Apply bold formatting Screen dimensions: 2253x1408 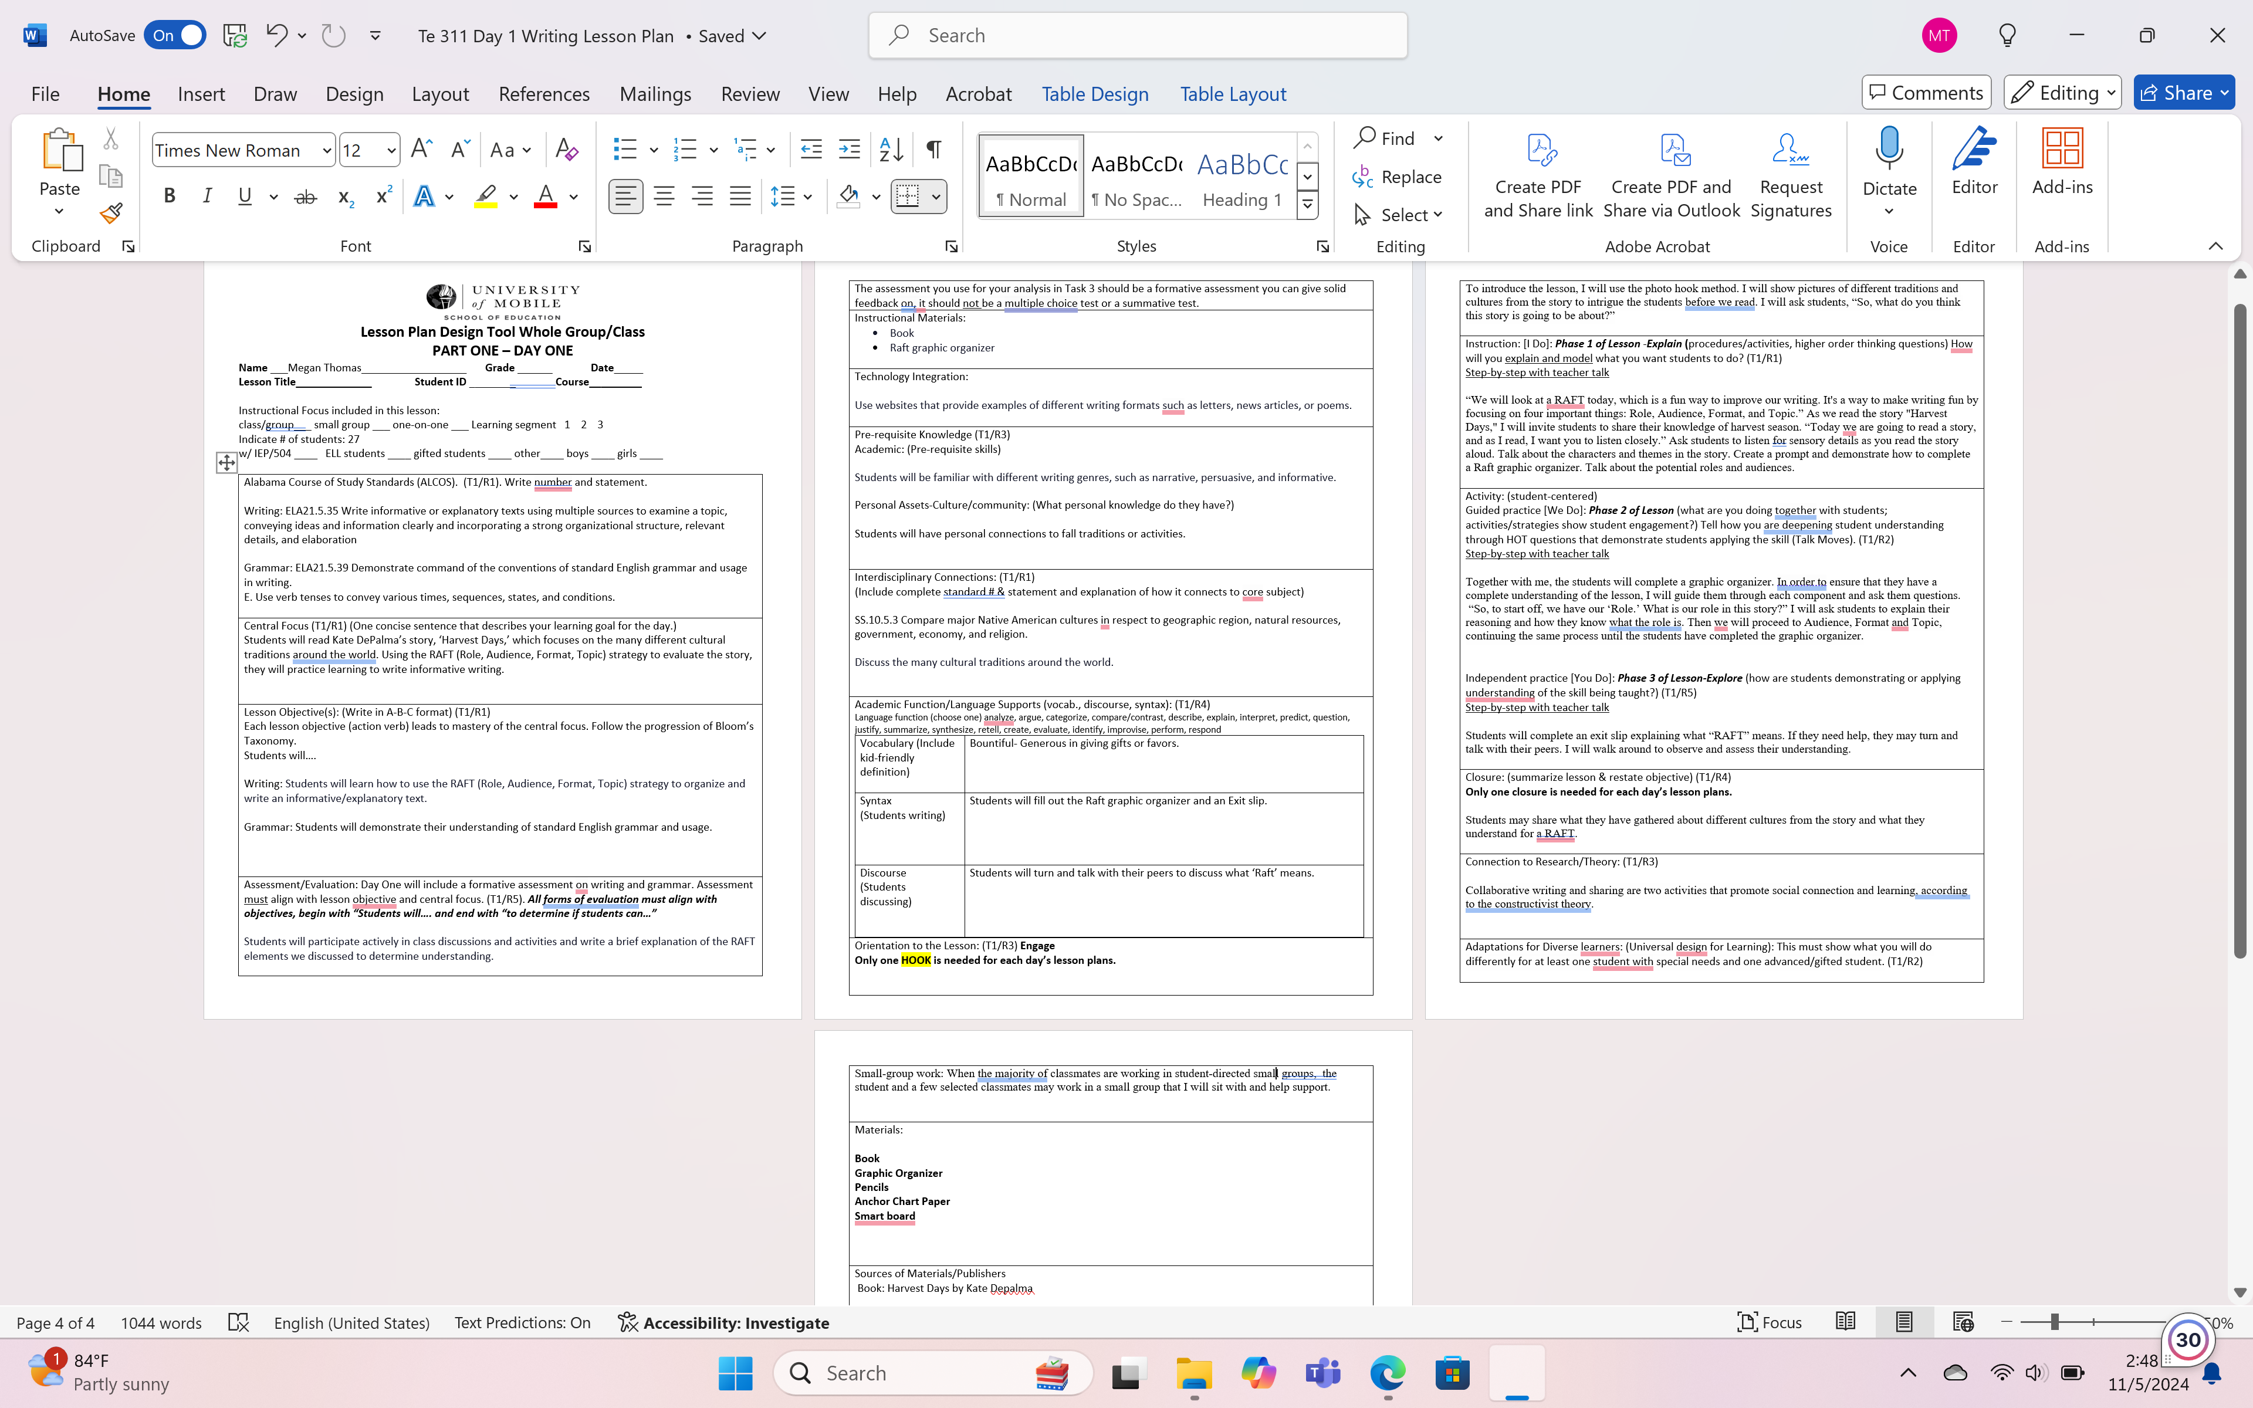[170, 195]
